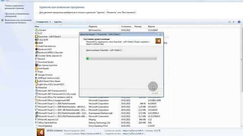This screenshot has height=136, width=243.
Task: Click the view mode icon in toolbar
Action: pyautogui.click(x=230, y=22)
